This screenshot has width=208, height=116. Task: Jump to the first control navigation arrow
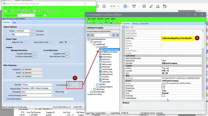tap(88, 35)
